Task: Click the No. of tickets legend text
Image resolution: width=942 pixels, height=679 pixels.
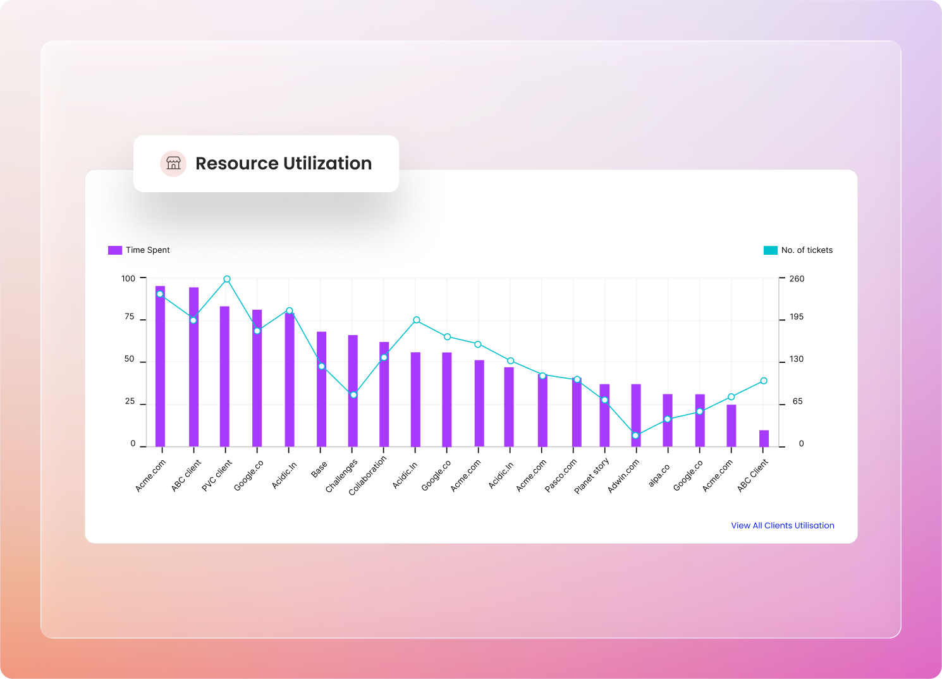Action: click(807, 250)
